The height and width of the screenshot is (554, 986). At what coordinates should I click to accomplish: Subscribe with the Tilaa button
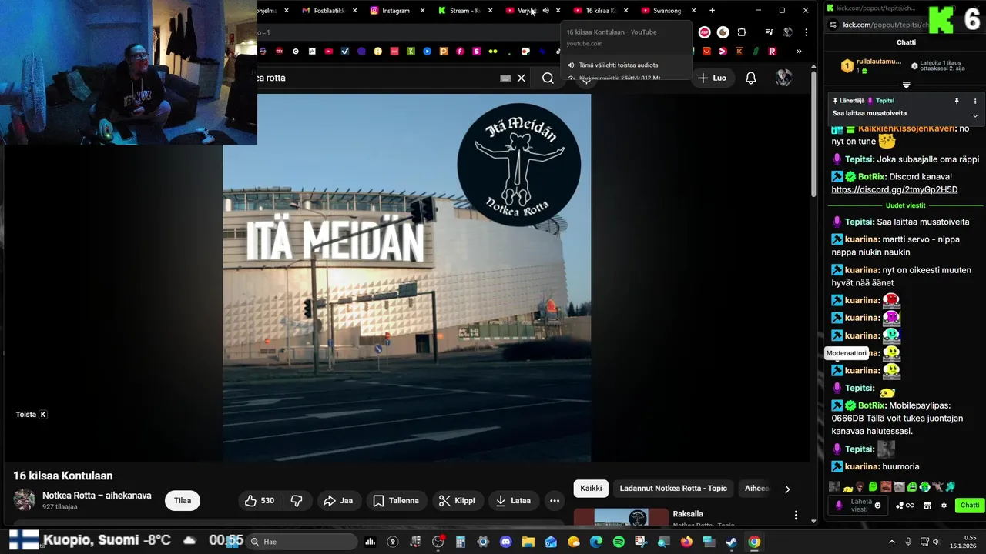click(183, 501)
